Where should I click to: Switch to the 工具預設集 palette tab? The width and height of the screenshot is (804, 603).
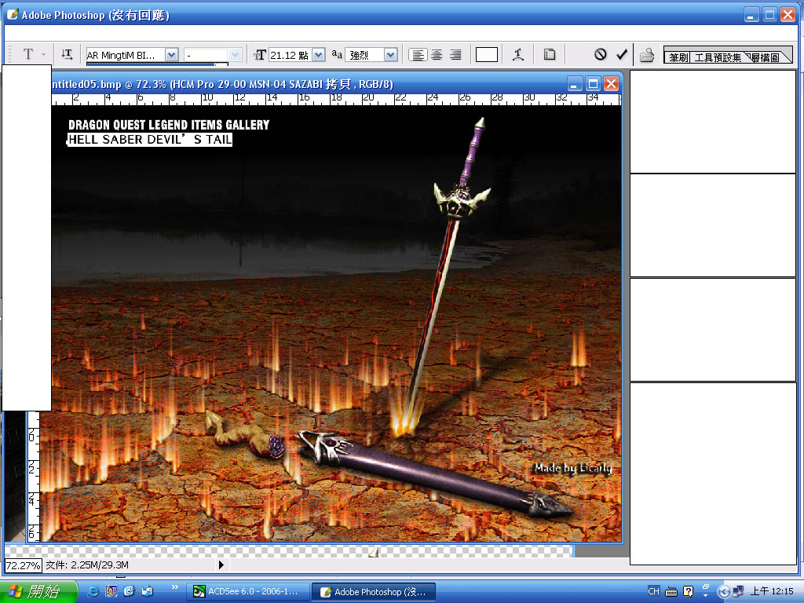(x=717, y=57)
